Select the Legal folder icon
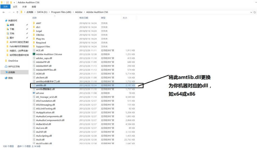This screenshot has width=257, height=148. (x=34, y=31)
